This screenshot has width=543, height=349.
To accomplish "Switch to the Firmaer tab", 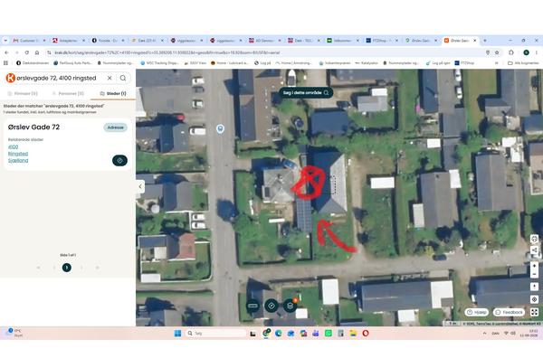I will coord(23,93).
